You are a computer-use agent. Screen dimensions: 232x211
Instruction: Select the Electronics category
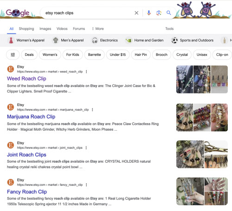[x=105, y=40]
